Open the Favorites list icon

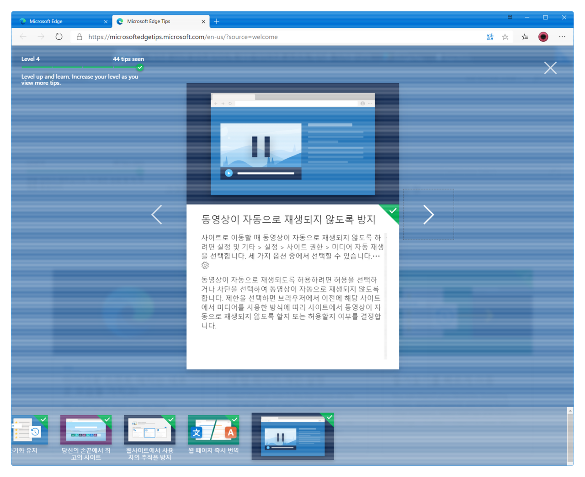(525, 37)
